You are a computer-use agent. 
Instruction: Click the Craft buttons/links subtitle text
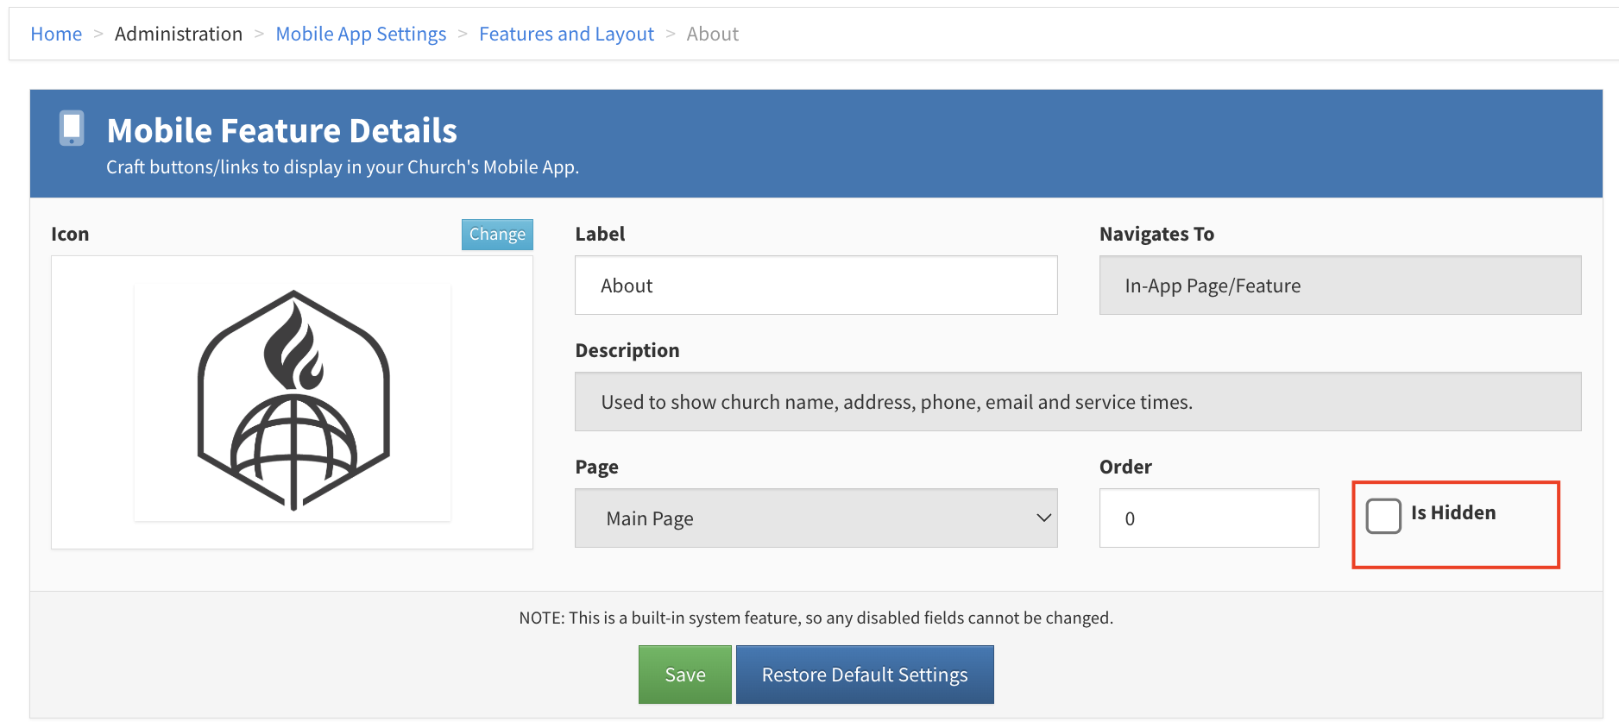pyautogui.click(x=343, y=167)
